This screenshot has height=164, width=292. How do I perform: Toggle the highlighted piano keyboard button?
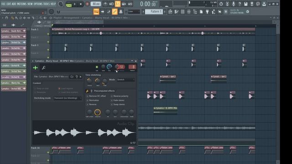point(96,12)
